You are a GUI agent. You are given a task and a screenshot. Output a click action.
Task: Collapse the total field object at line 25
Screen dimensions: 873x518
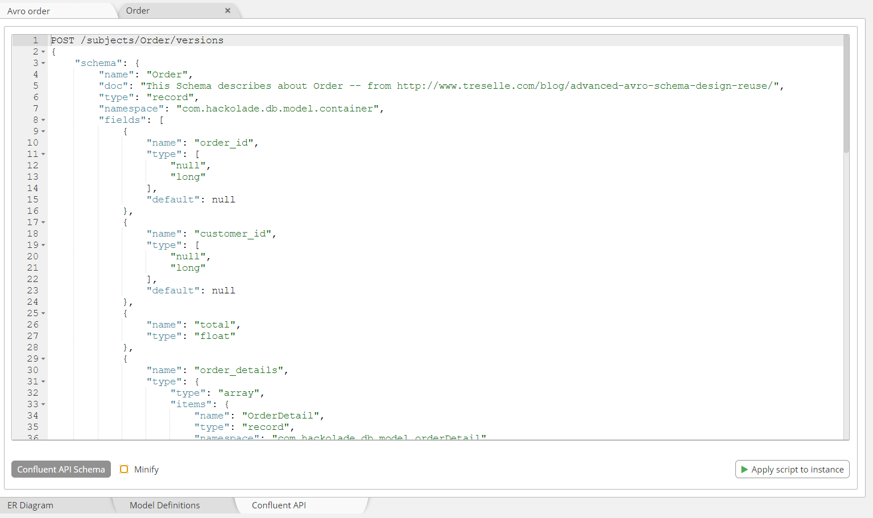tap(43, 313)
